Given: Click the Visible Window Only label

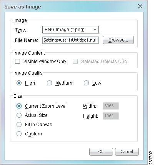Looking at the screenshot, I should click(45, 62).
